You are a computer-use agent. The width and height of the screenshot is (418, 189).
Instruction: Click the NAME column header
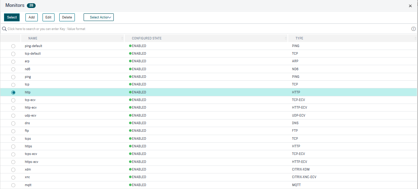click(33, 38)
